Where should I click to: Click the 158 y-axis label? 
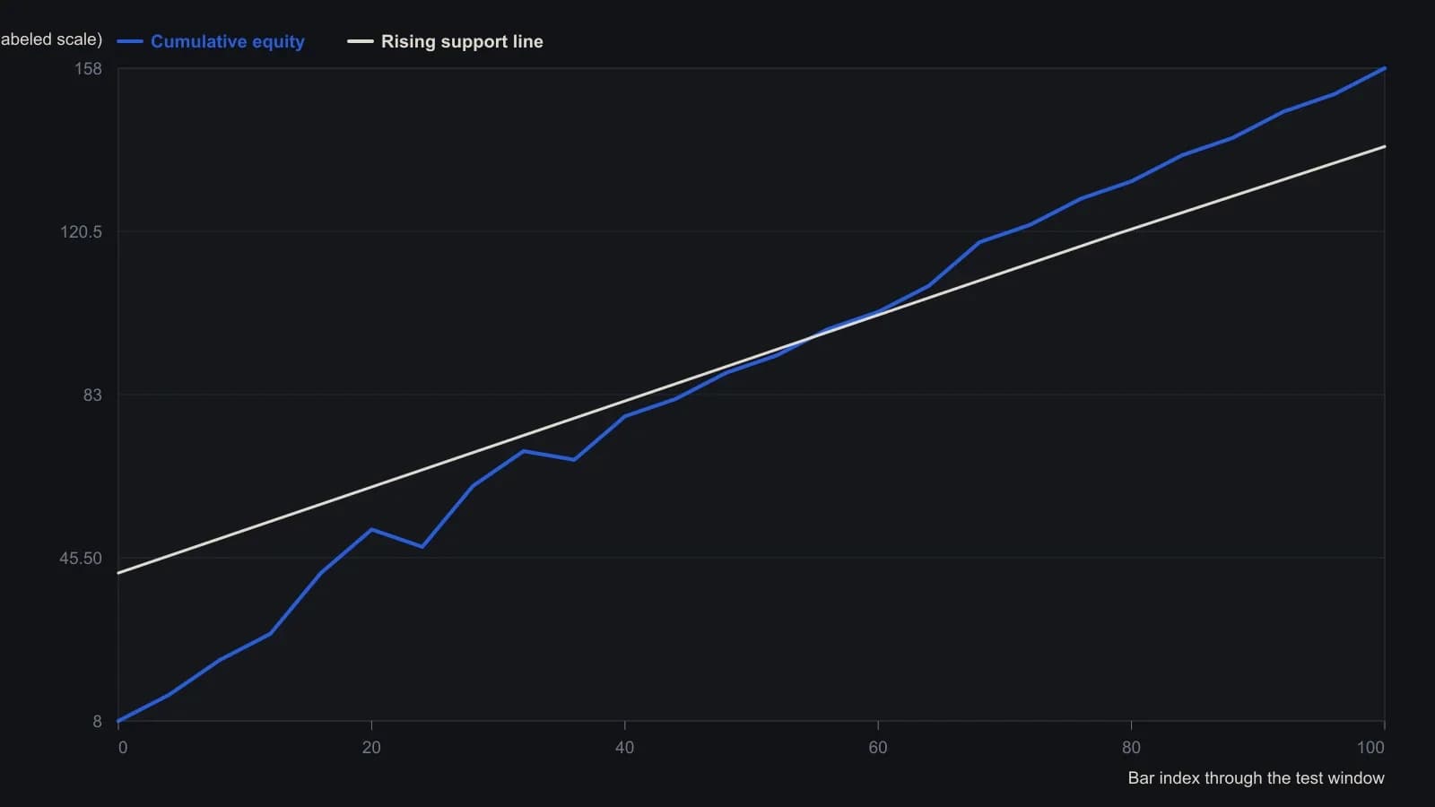(88, 69)
